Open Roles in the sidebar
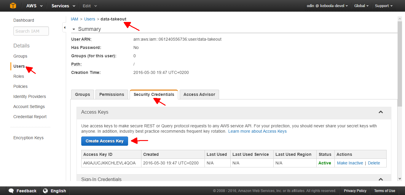Image resolution: width=405 pixels, height=195 pixels. pyautogui.click(x=19, y=76)
